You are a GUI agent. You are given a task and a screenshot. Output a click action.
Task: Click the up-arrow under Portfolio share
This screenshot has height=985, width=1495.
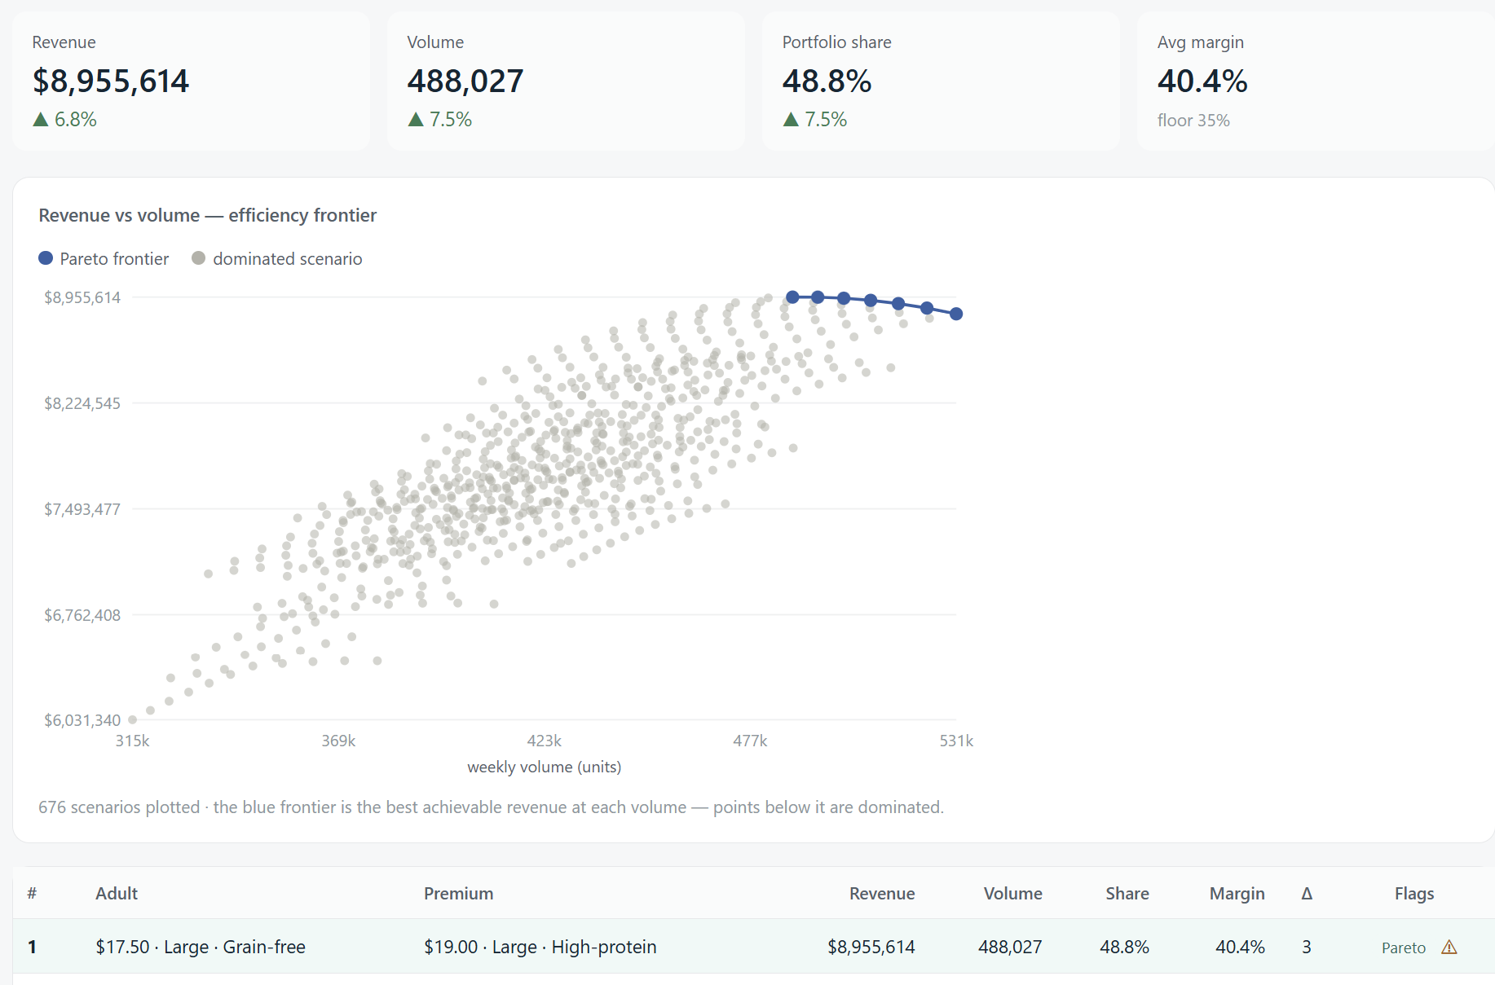click(x=791, y=120)
